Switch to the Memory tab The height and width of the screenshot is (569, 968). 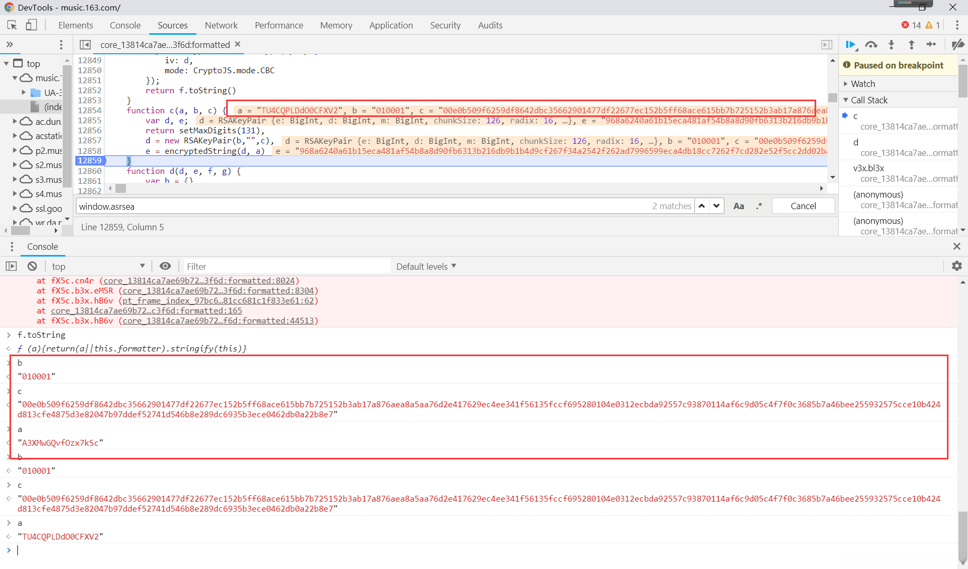click(x=336, y=25)
